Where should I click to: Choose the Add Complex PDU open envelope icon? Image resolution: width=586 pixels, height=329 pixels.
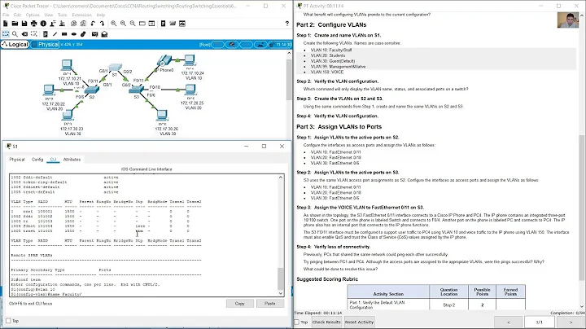click(104, 34)
